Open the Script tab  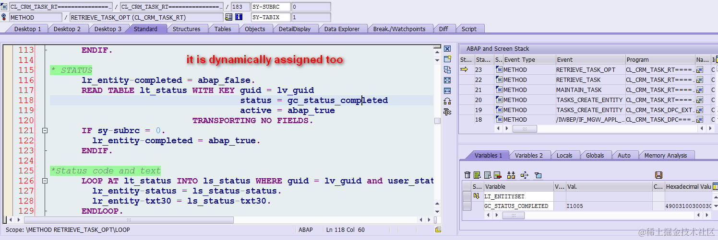(469, 29)
